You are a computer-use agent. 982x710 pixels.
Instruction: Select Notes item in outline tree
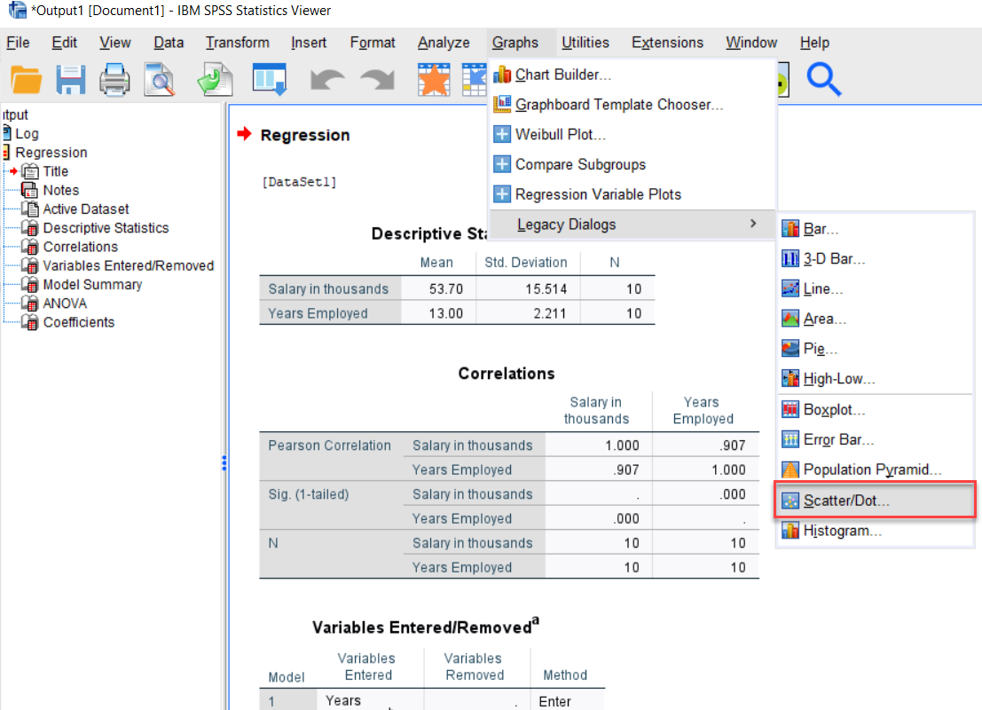60,190
